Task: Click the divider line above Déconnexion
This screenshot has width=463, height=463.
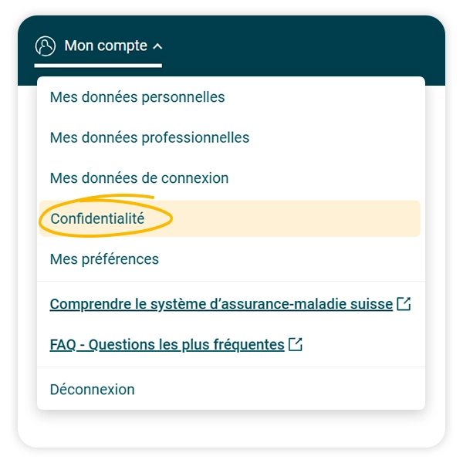Action: 231,367
